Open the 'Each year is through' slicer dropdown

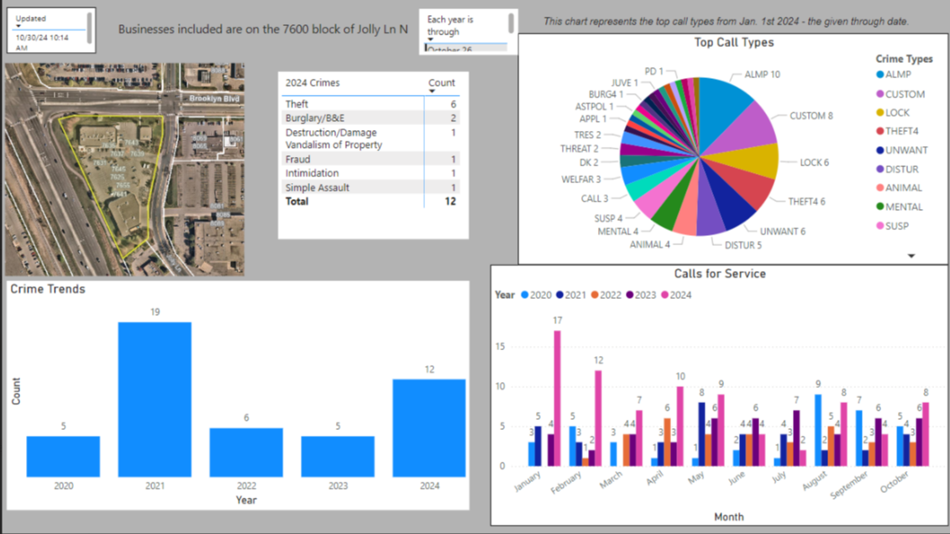(x=430, y=39)
